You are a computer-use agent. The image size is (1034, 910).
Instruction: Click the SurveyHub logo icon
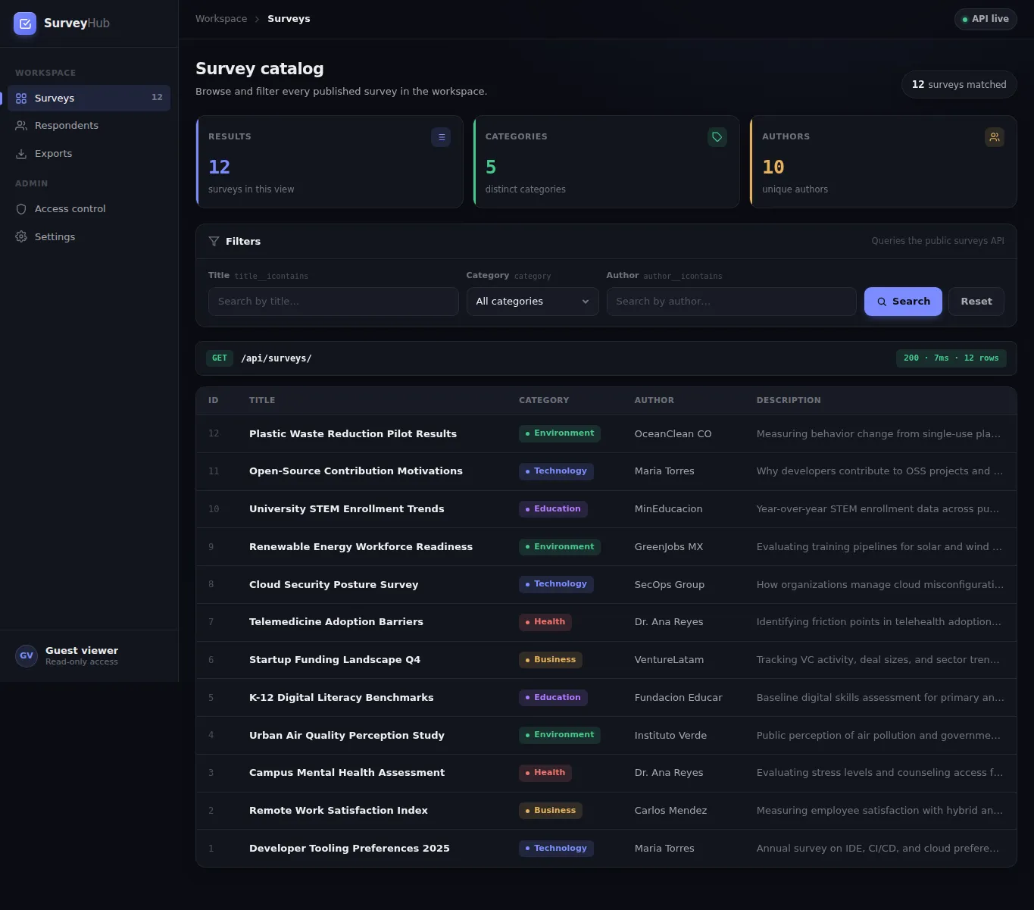point(25,23)
